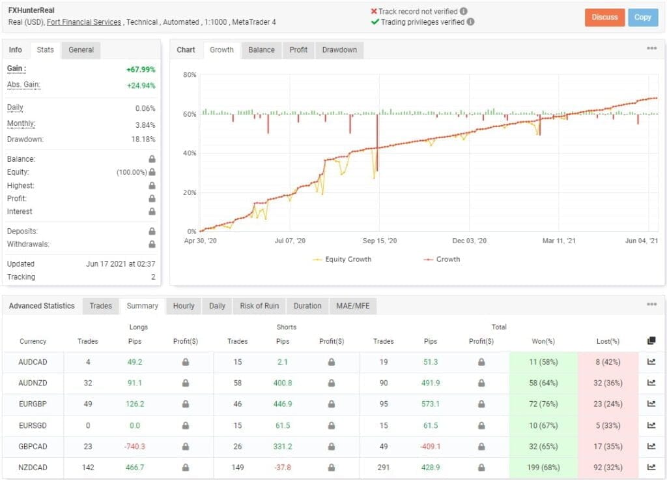Click the lock icon next to Deposits
The height and width of the screenshot is (480, 667).
[x=151, y=231]
